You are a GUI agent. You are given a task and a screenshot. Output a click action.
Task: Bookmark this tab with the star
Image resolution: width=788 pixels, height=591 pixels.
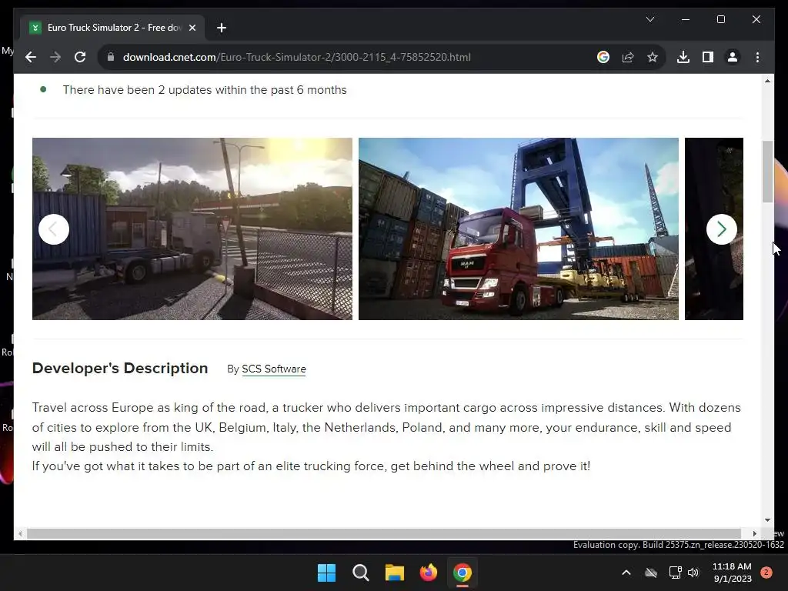point(653,57)
